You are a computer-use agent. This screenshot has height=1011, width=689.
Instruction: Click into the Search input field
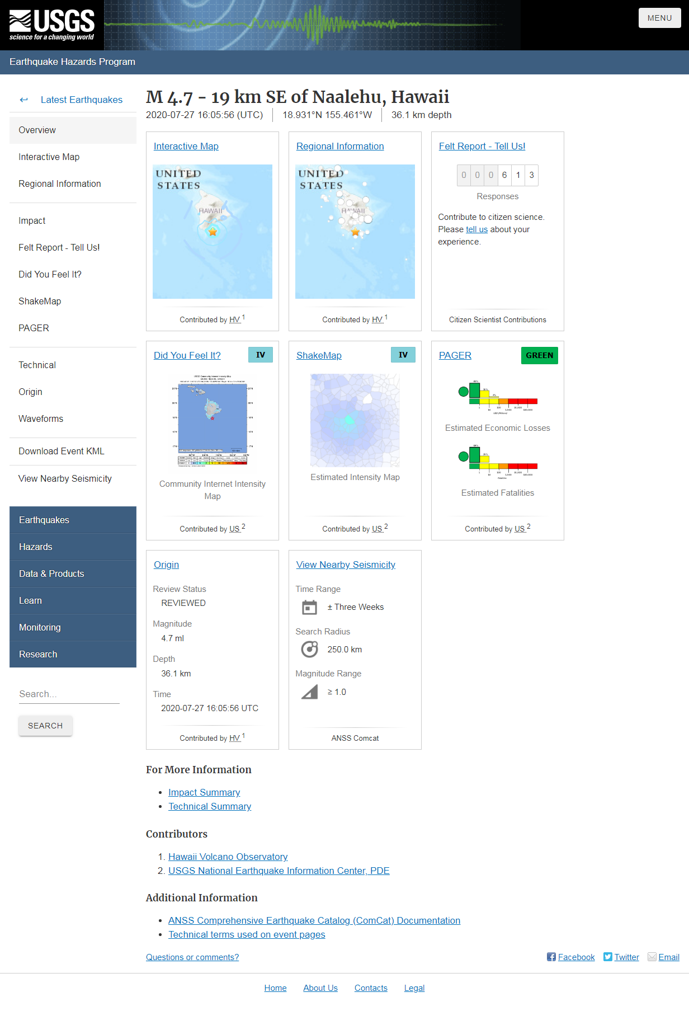tap(69, 694)
